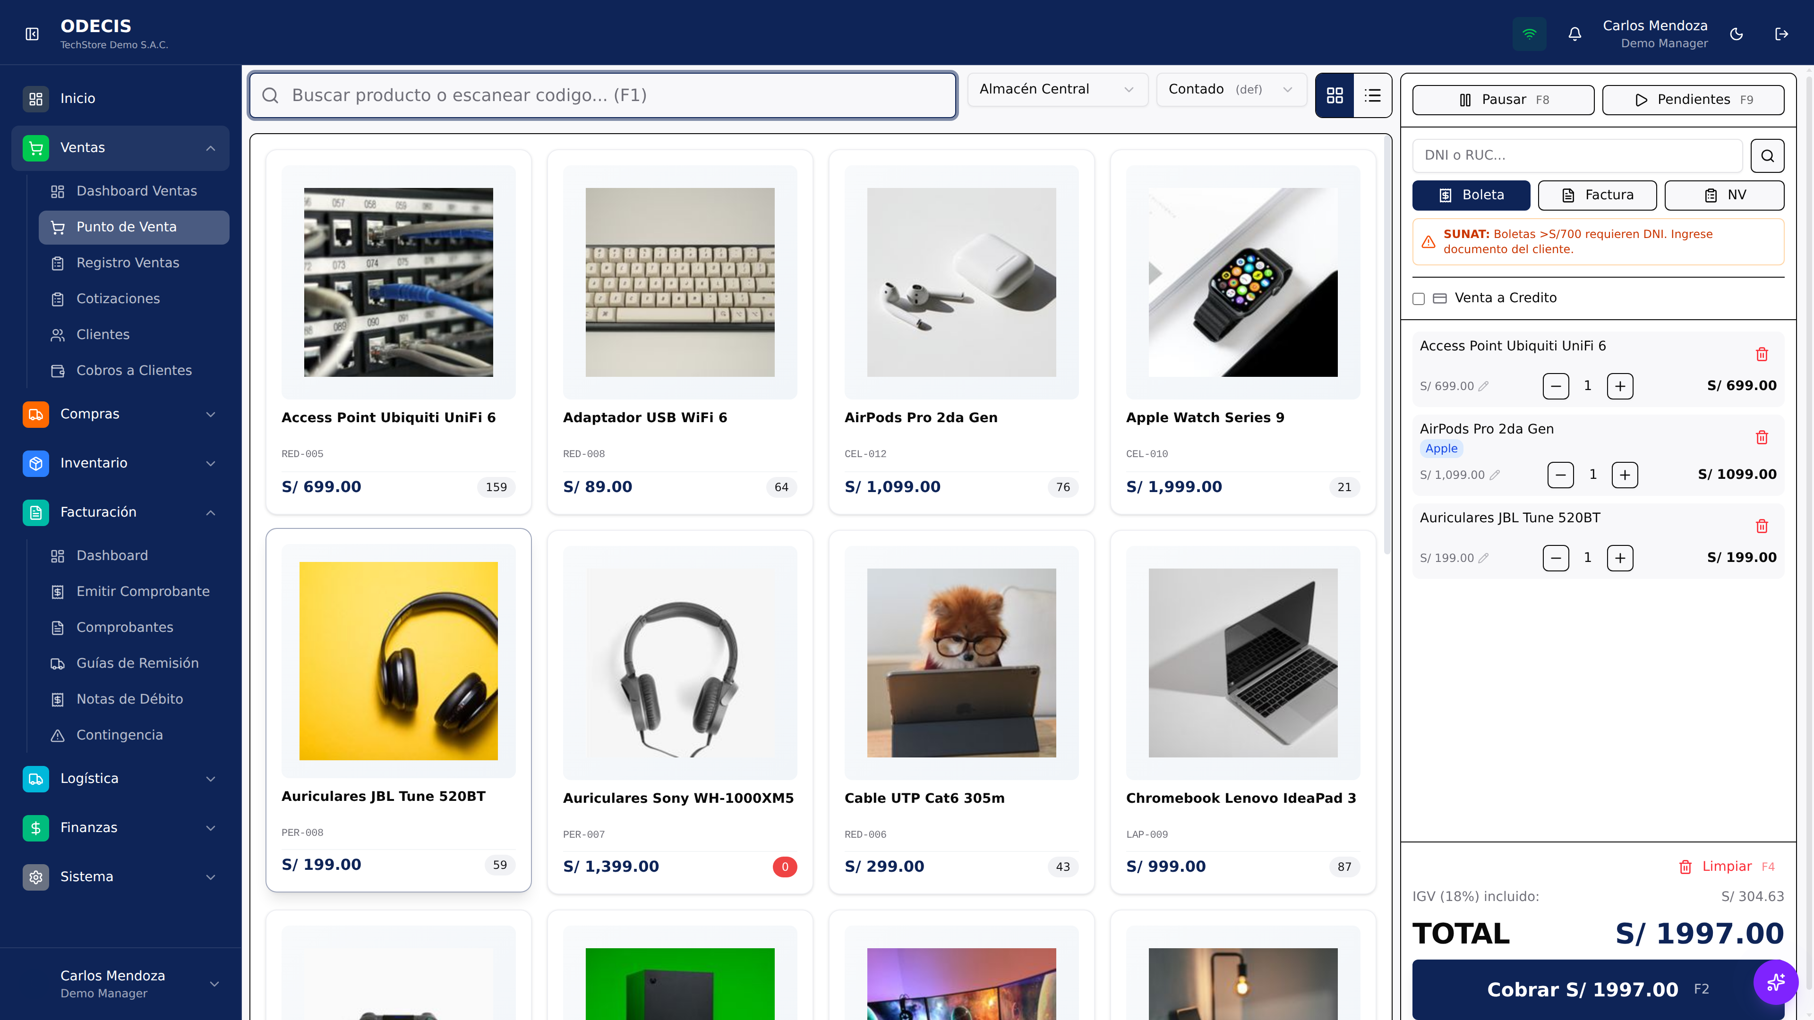
Task: Collapse the Facturación section chevron
Action: click(211, 512)
